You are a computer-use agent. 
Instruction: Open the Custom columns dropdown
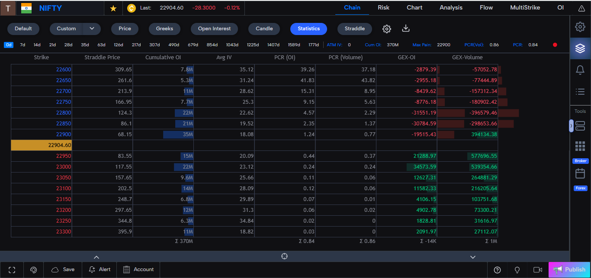point(91,29)
